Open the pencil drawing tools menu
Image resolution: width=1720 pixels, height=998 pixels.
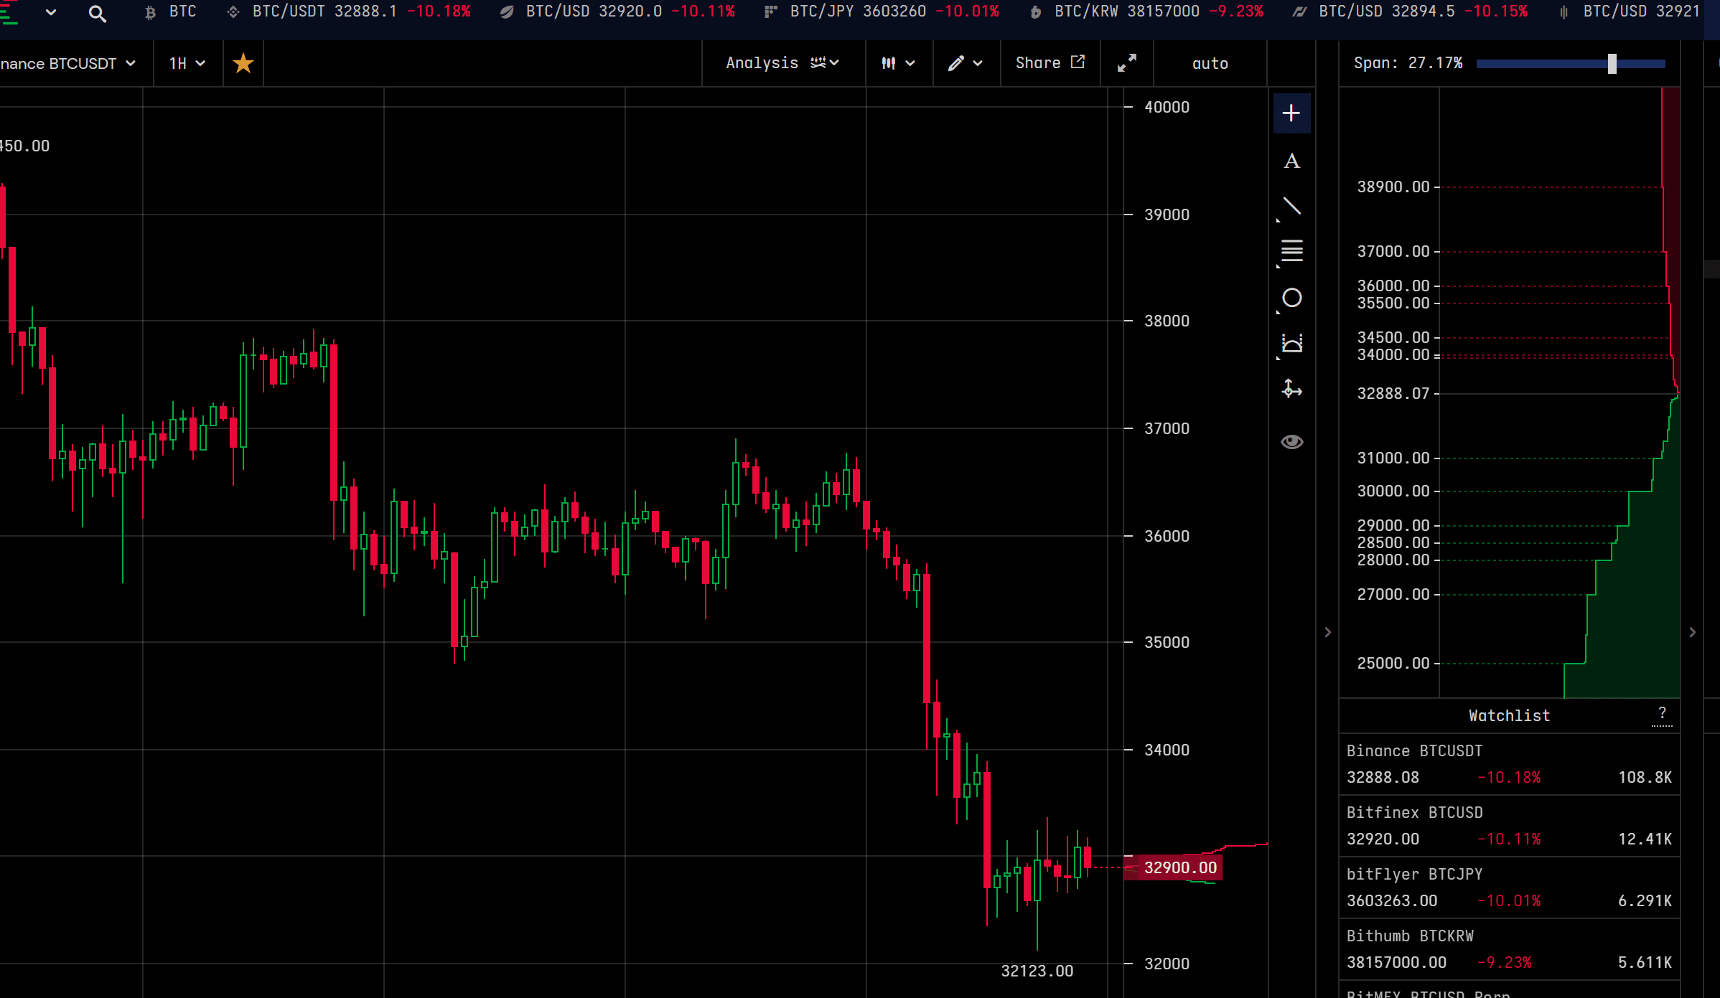pyautogui.click(x=965, y=63)
